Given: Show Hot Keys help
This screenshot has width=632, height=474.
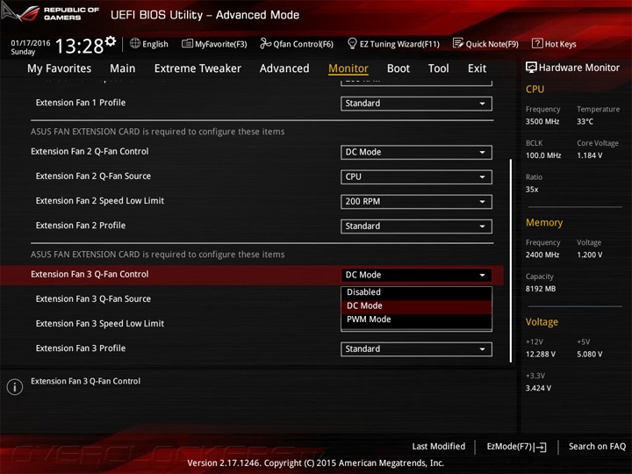Looking at the screenshot, I should [x=554, y=44].
